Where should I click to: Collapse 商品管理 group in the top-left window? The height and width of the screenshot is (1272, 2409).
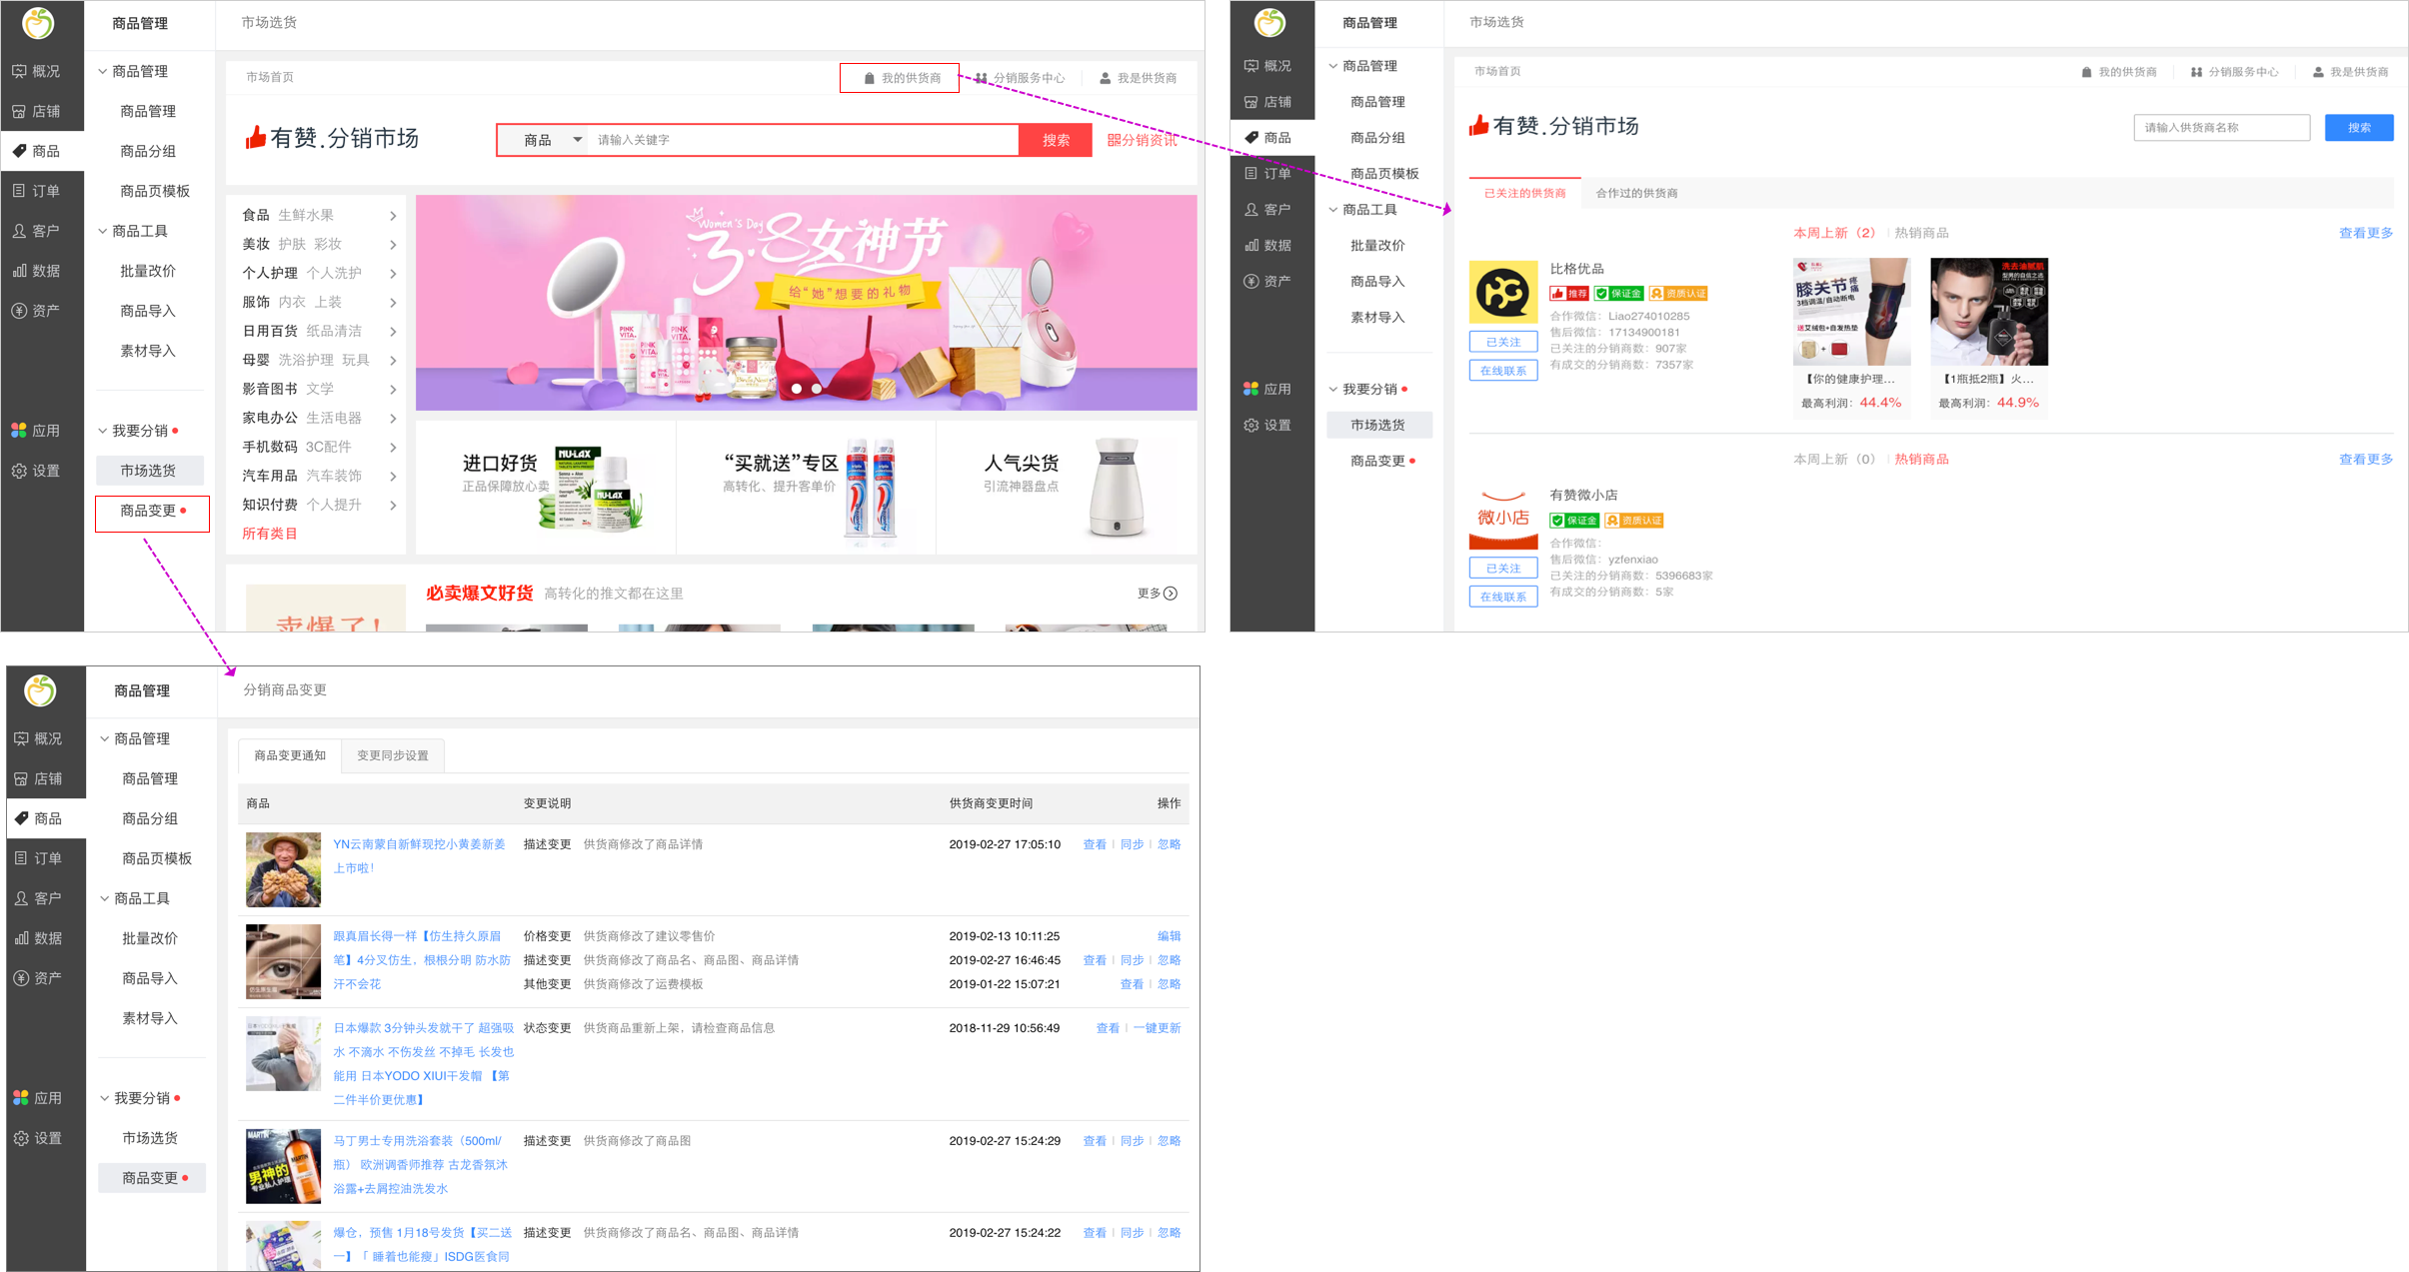(103, 71)
